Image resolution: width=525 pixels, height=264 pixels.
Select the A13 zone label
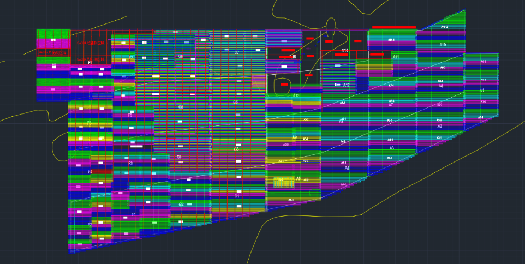tap(296, 96)
